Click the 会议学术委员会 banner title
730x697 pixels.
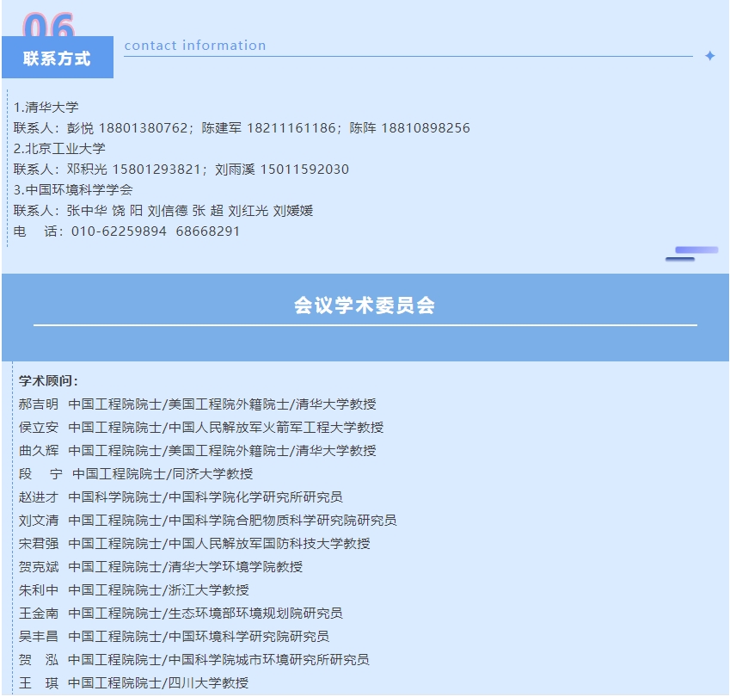coord(365,305)
